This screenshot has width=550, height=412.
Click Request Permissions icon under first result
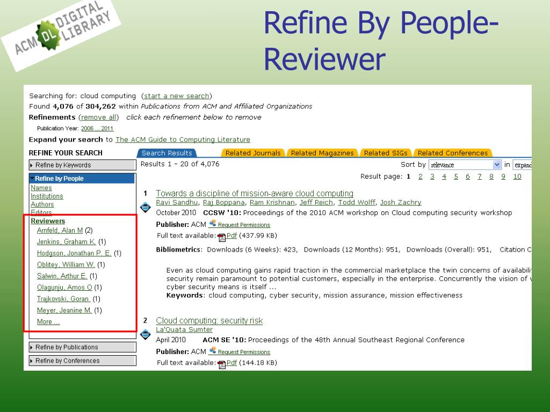click(213, 223)
